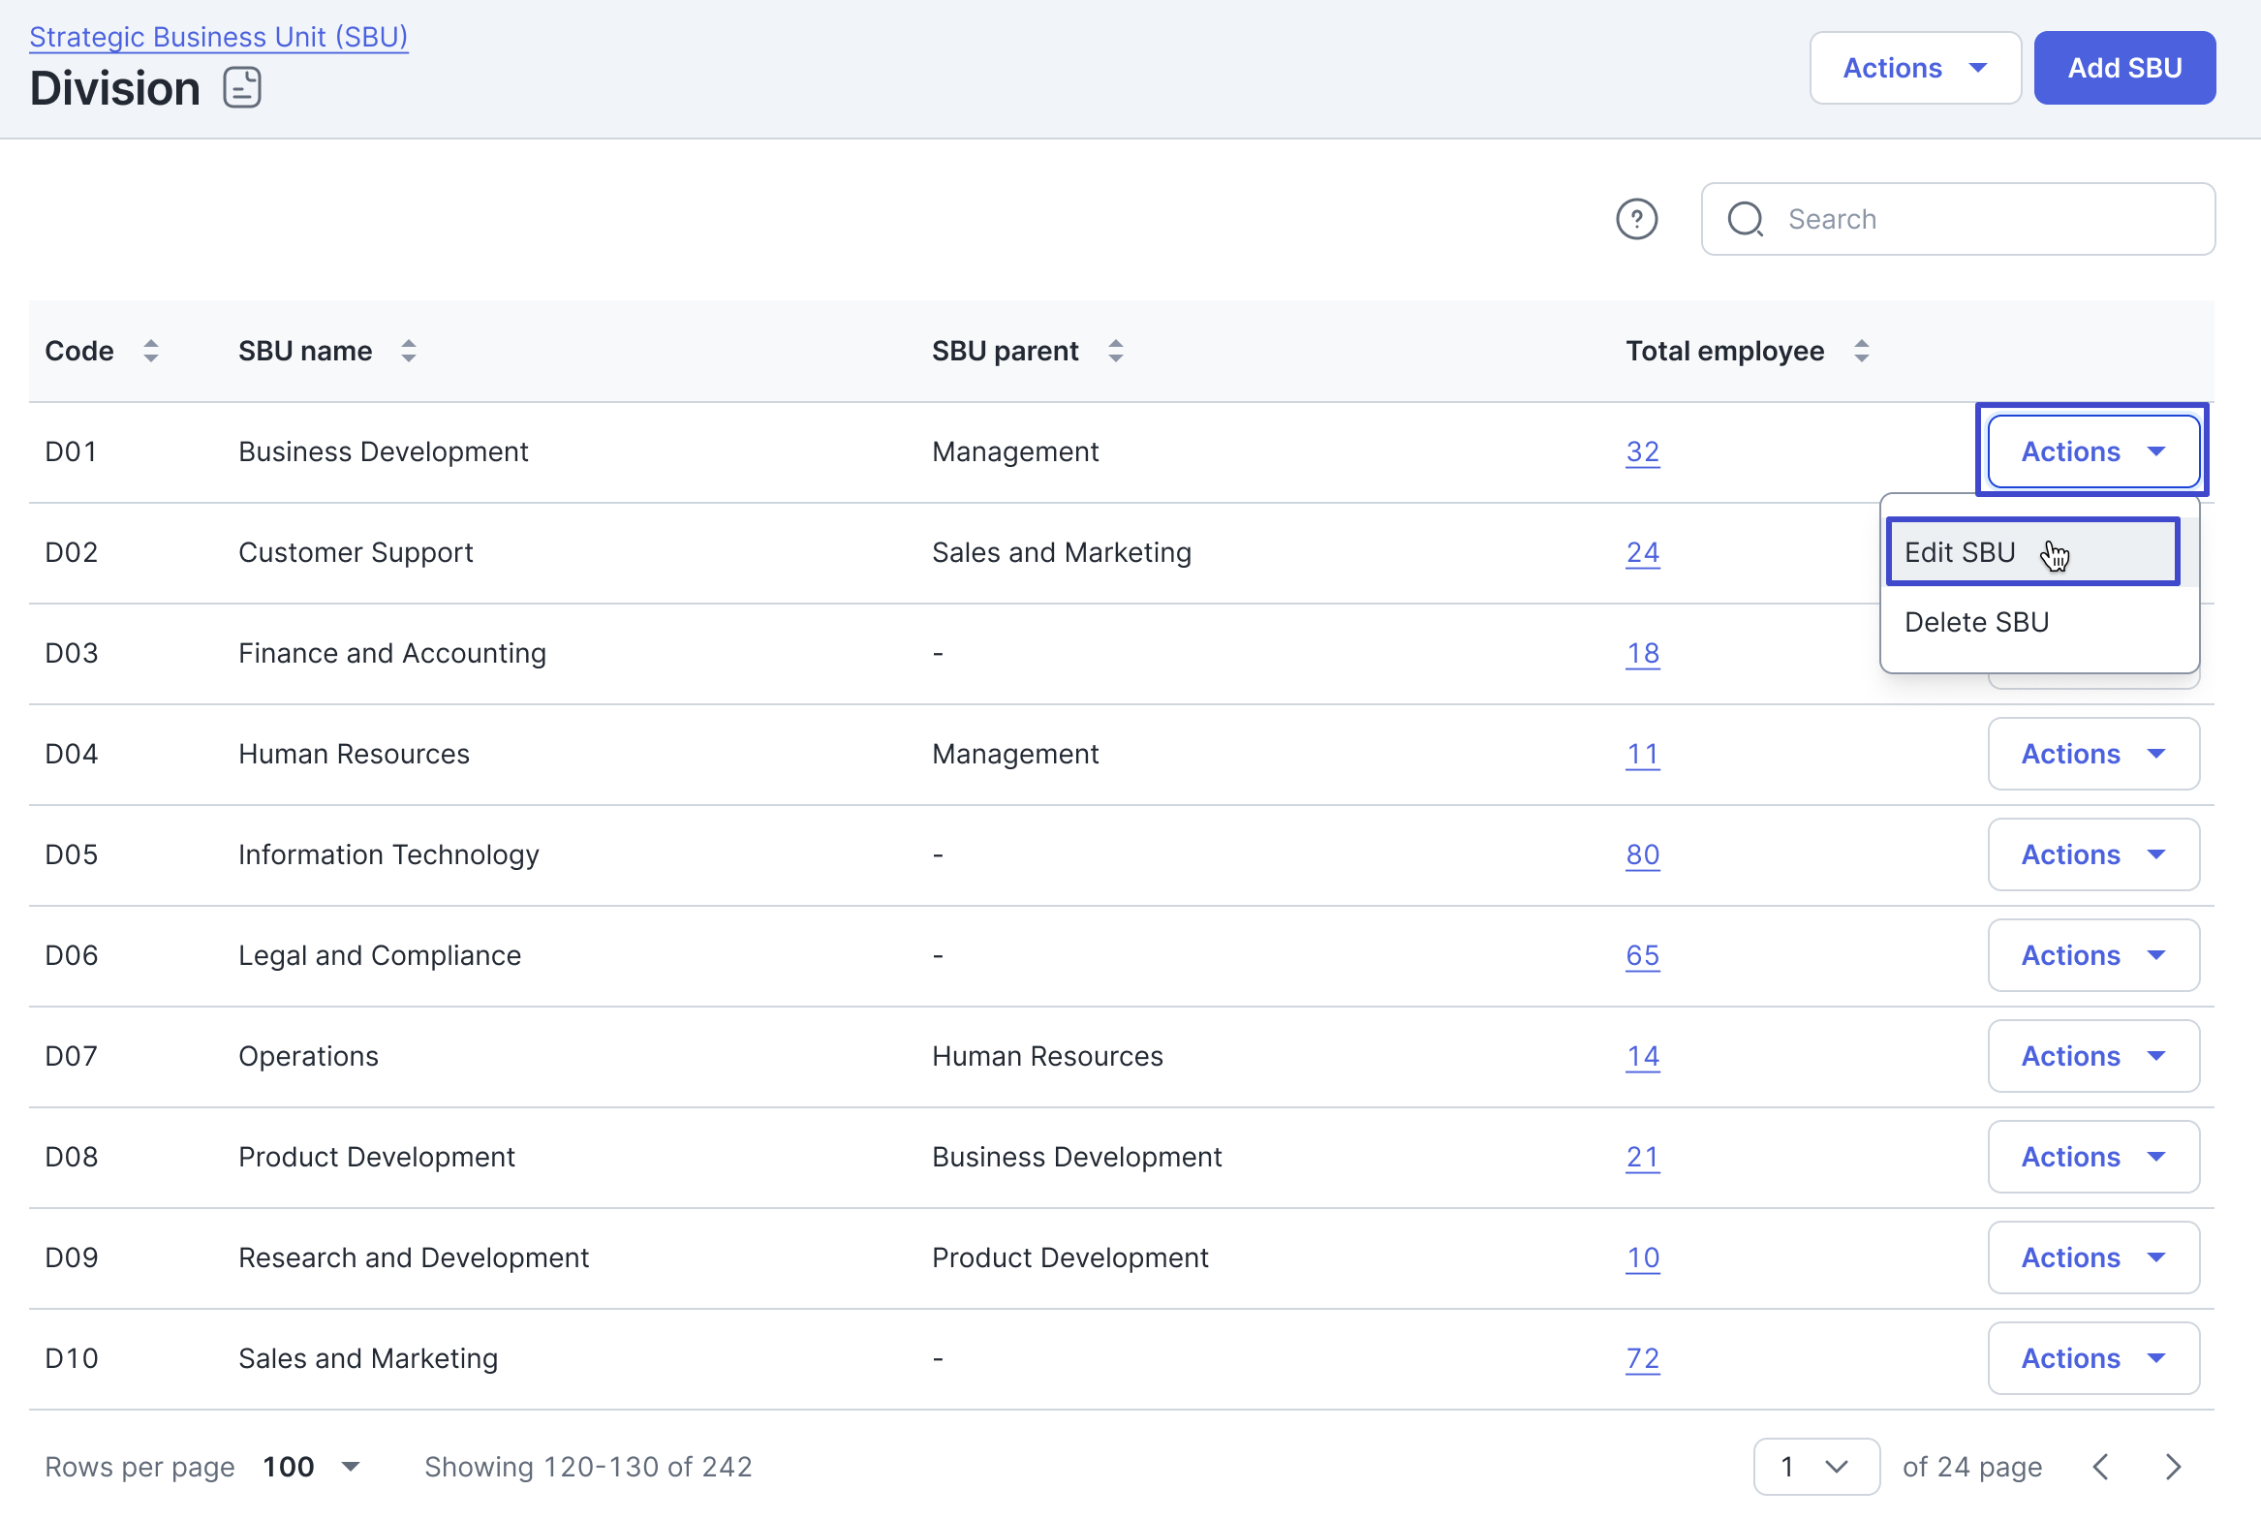Click Product Development parent cell in D09 row
The image size is (2261, 1521).
coord(1069,1259)
